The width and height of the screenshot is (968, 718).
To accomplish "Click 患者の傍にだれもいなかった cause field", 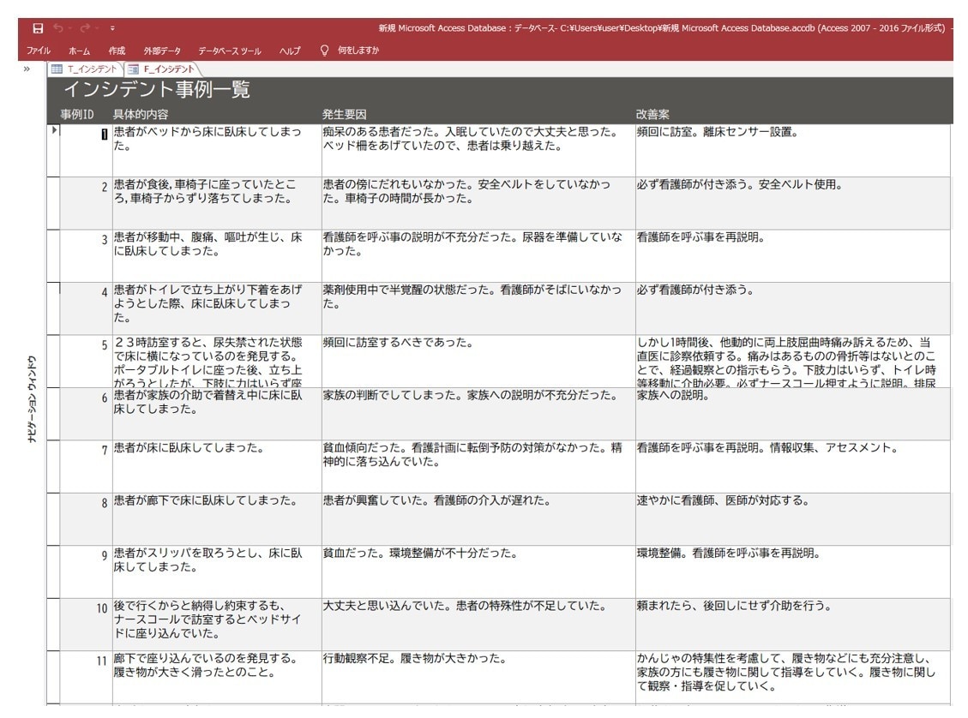I will point(478,204).
